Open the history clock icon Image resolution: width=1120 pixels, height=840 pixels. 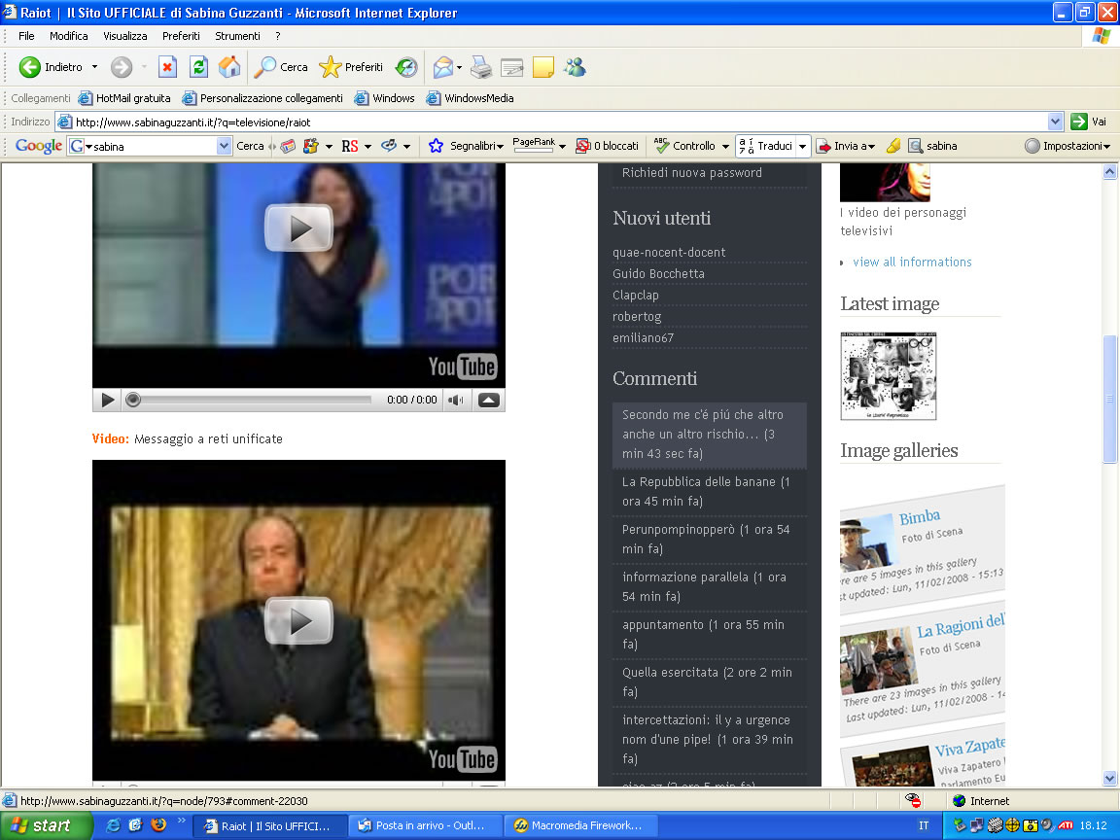(406, 67)
